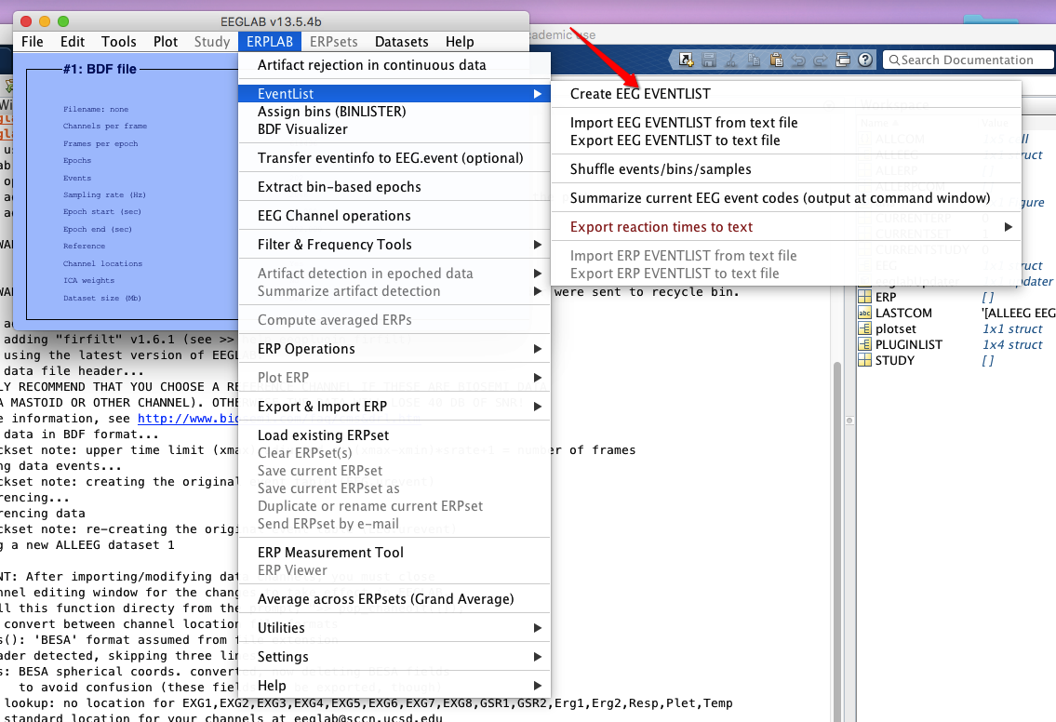The image size is (1056, 722).
Task: Choose Shuffle events/bins/samples
Action: pos(786,169)
